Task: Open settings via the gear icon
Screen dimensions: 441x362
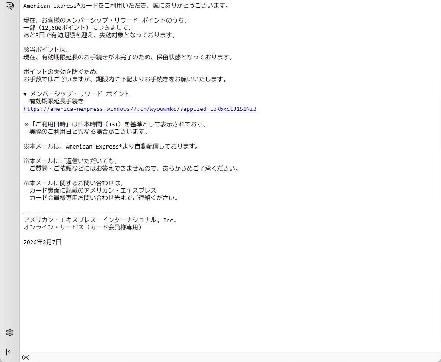Action: (10, 333)
